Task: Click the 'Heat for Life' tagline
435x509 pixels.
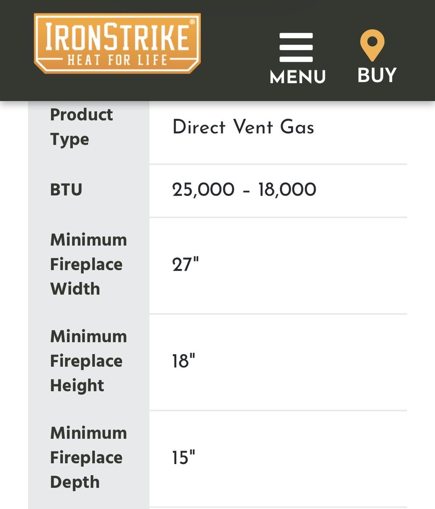Action: tap(118, 60)
